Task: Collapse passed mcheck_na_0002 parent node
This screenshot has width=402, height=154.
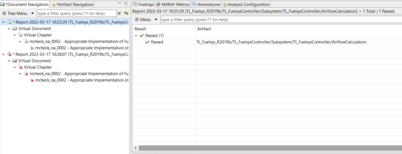Action: (20, 41)
